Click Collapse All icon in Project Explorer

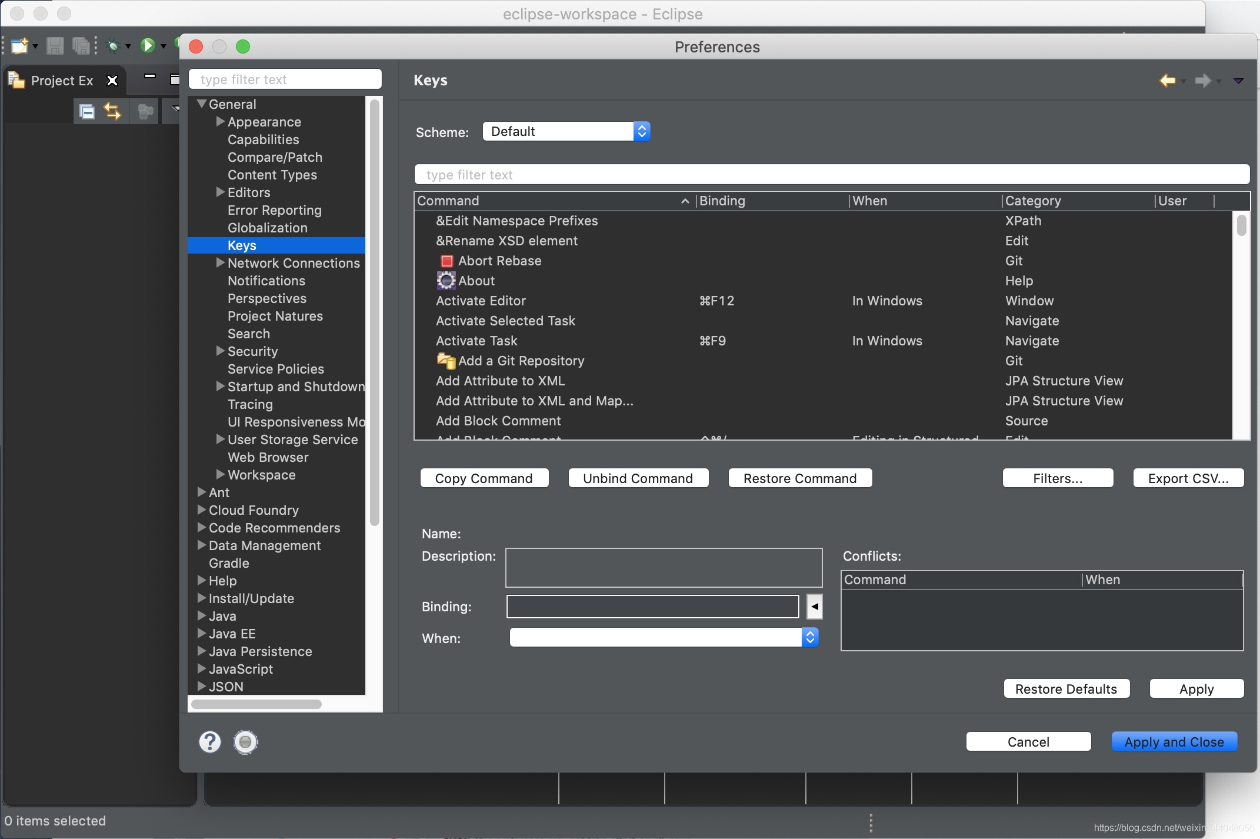click(87, 111)
